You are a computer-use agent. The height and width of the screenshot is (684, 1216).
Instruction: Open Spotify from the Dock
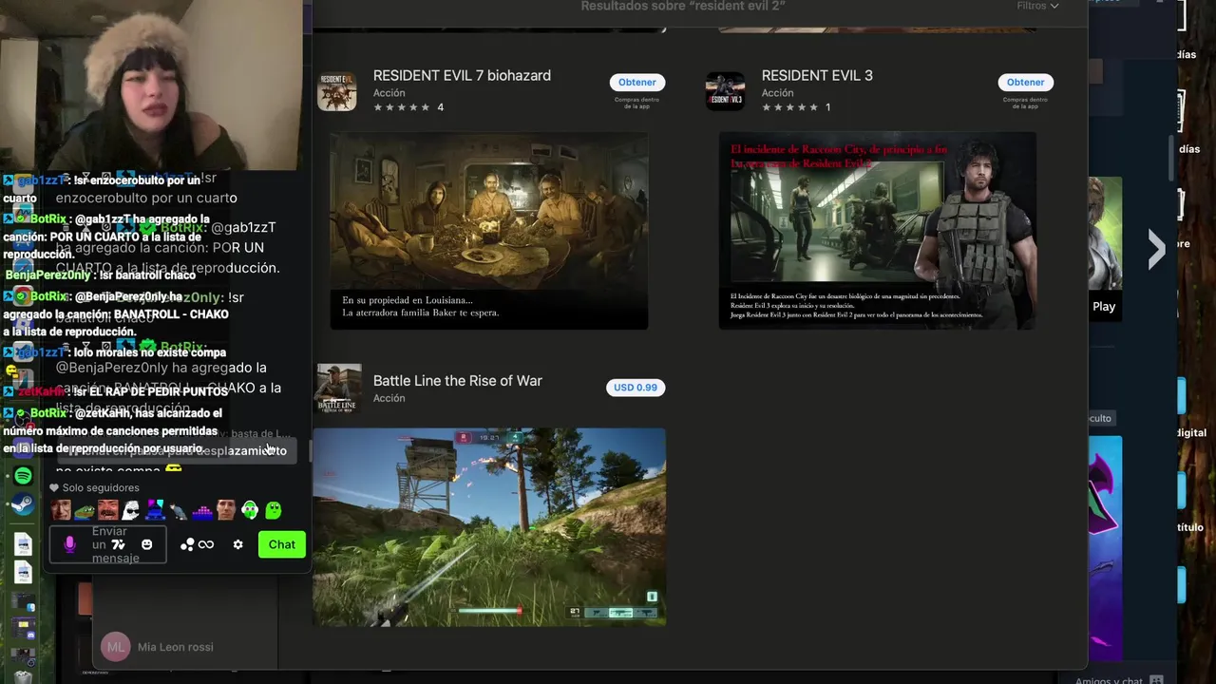(23, 475)
